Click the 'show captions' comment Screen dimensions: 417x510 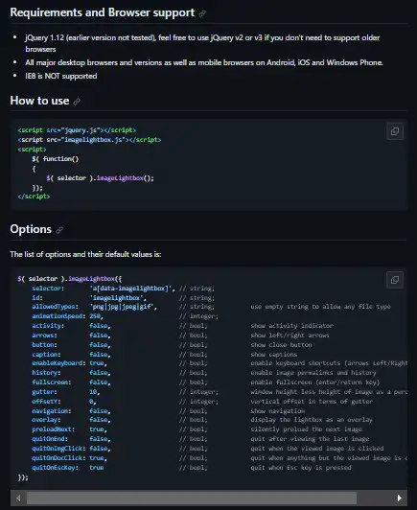pos(273,355)
